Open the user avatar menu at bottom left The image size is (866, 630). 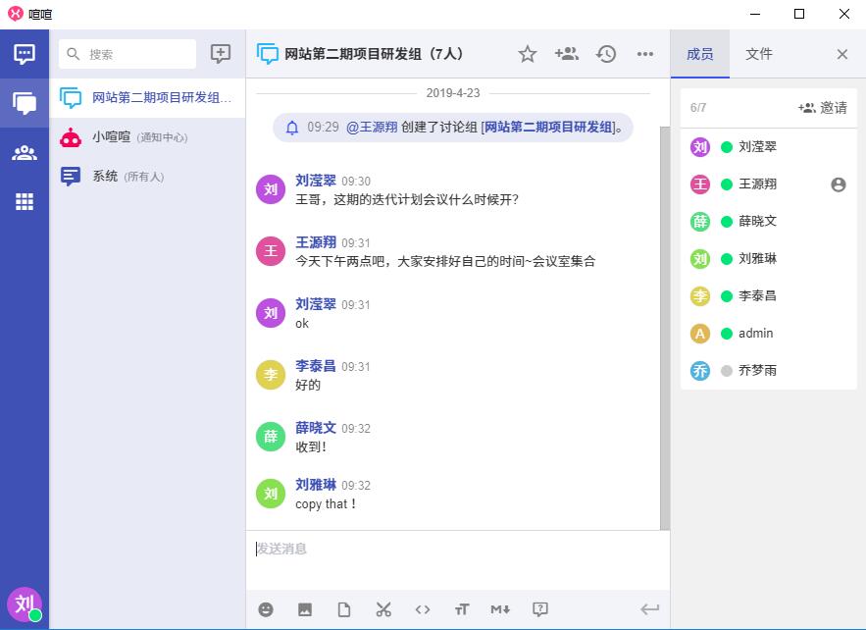(25, 604)
